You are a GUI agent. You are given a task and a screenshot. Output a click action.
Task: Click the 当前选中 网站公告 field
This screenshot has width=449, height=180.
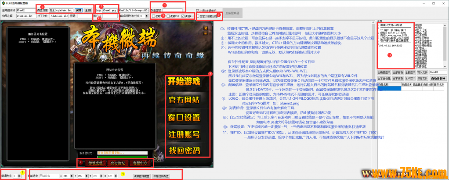point(49,176)
